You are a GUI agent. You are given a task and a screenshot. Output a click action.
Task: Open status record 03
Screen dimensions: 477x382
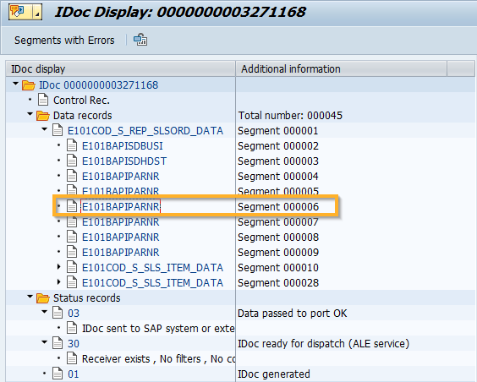coord(74,313)
